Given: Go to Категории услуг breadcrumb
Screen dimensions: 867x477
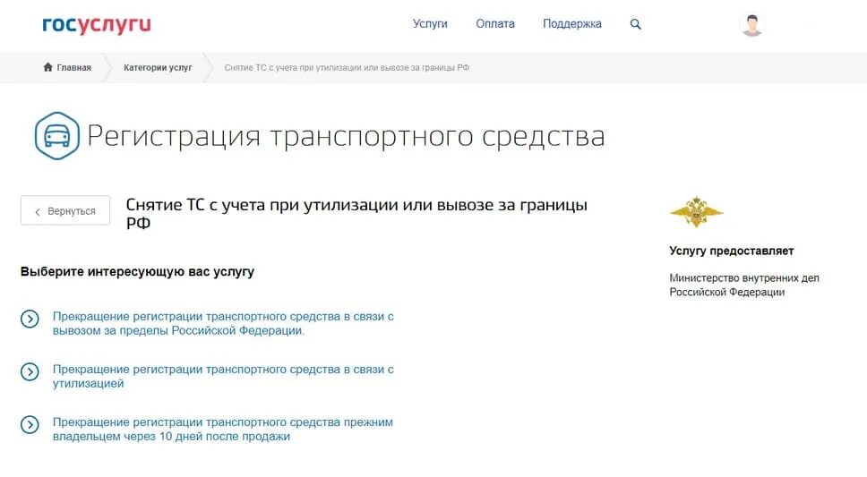Looking at the screenshot, I should click(x=159, y=67).
